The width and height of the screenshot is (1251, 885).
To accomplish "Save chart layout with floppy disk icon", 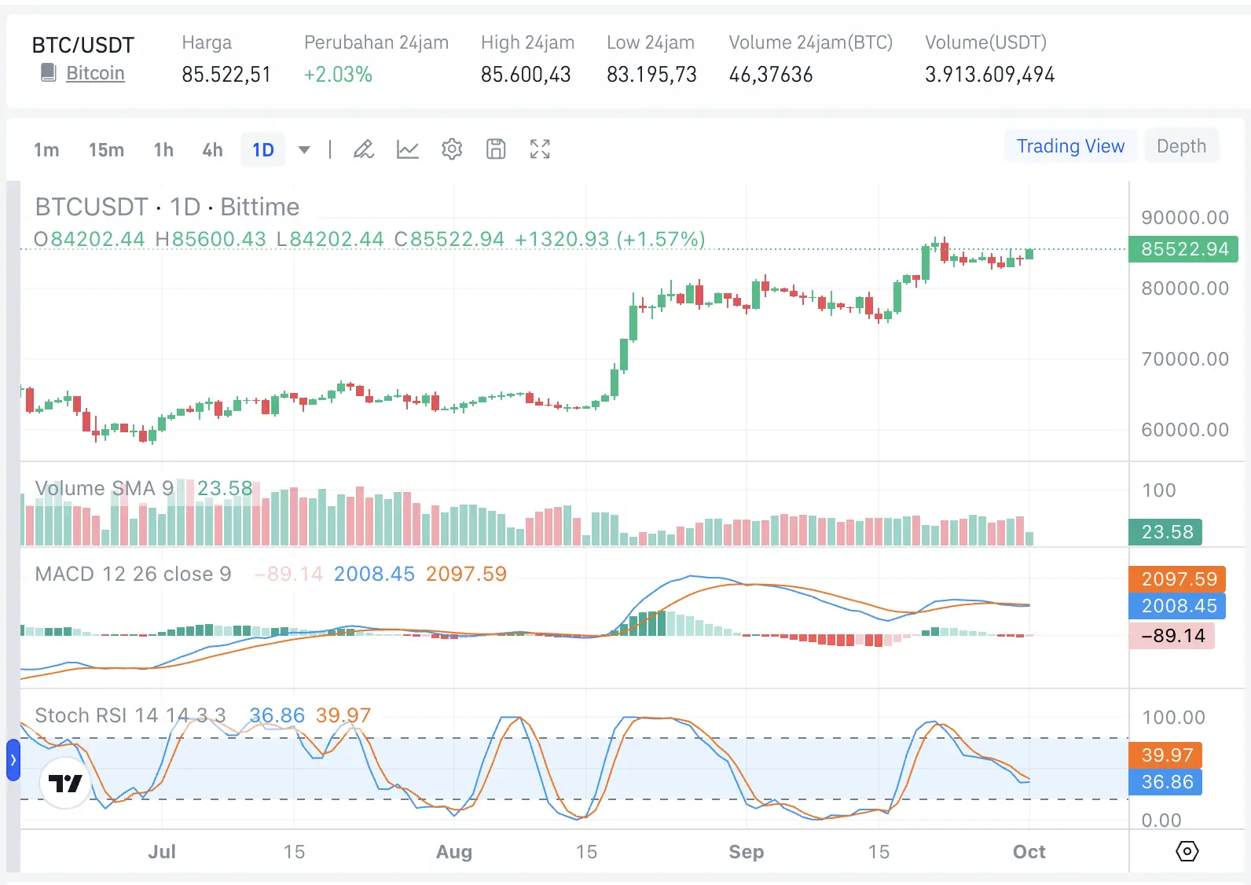I will 496,149.
